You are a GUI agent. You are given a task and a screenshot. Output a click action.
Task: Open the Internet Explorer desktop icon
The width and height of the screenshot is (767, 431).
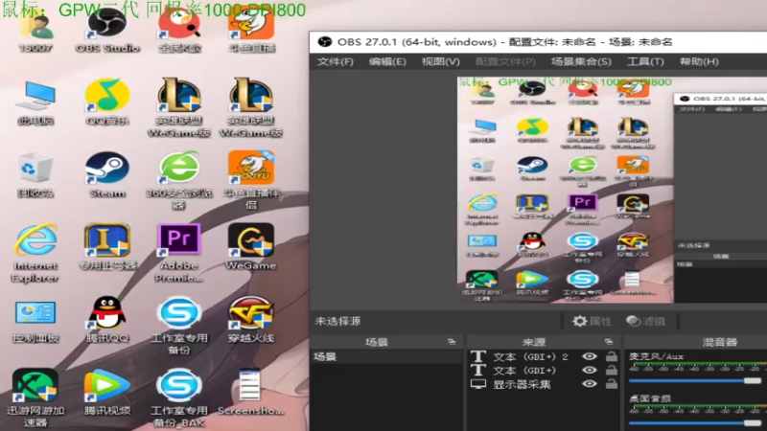pos(35,252)
